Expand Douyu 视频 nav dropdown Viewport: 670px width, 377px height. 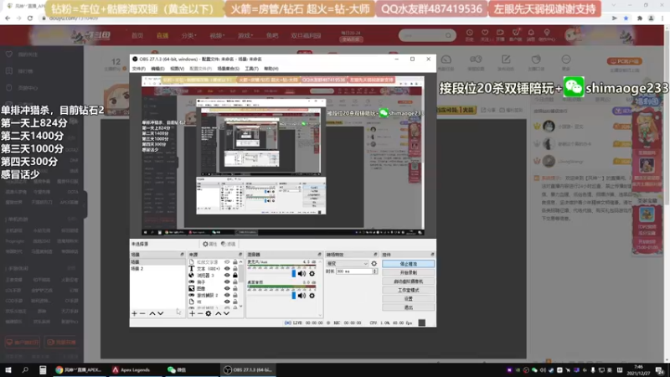click(x=217, y=35)
